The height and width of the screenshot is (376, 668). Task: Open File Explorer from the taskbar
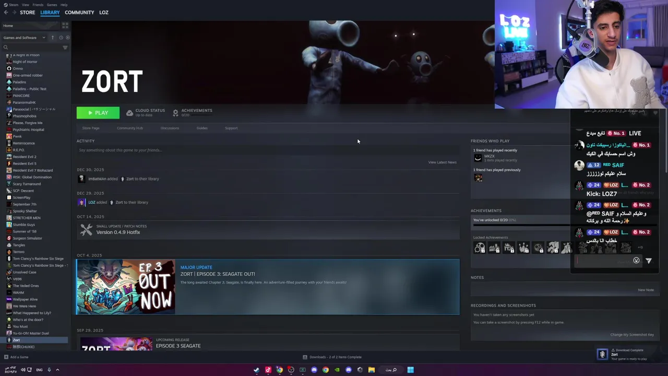pos(372,370)
